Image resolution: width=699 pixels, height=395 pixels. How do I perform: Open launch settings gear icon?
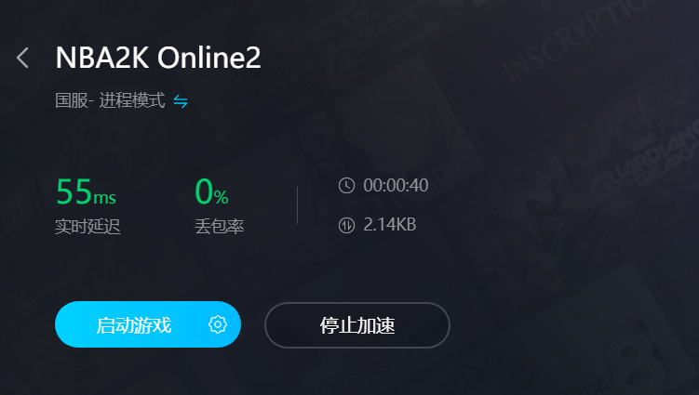point(218,324)
